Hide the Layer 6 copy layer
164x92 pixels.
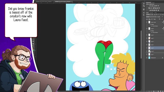pos(147,22)
